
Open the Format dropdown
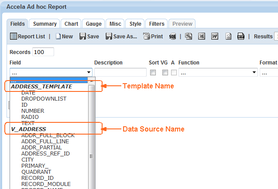(x=268, y=72)
